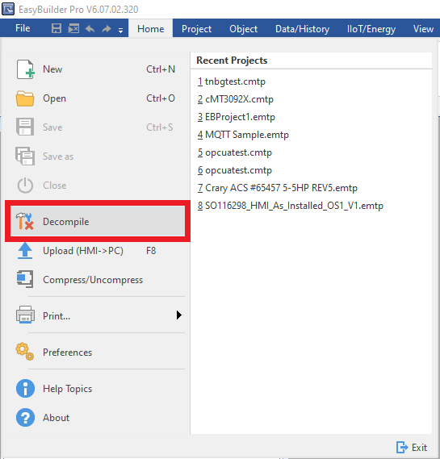Open the About entry
This screenshot has height=459, width=440.
tap(98, 417)
